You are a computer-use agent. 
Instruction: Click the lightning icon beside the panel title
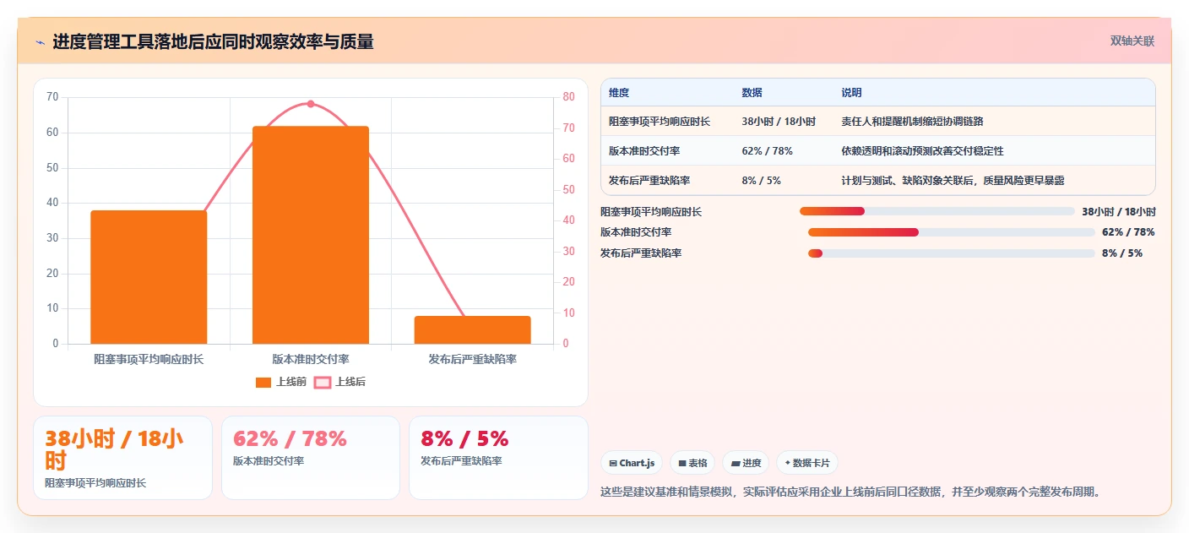click(41, 42)
